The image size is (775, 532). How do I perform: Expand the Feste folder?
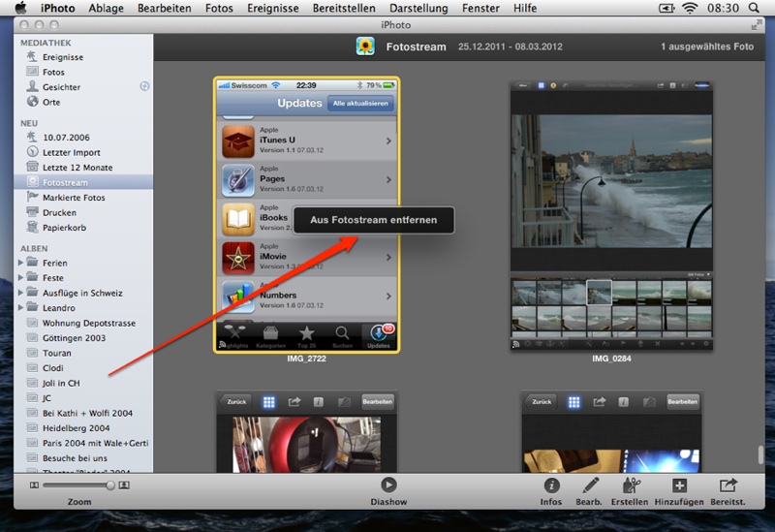(x=20, y=277)
